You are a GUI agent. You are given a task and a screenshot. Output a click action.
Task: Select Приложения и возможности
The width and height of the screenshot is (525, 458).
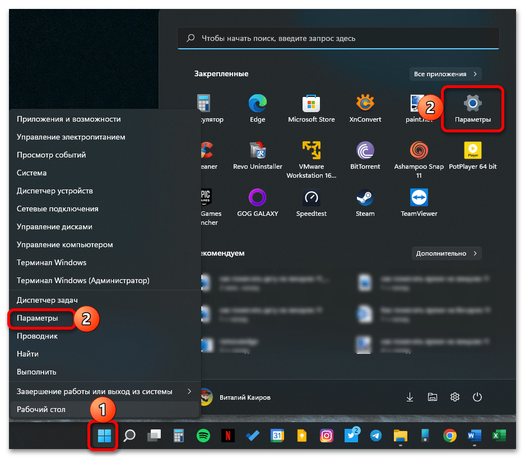(105, 119)
